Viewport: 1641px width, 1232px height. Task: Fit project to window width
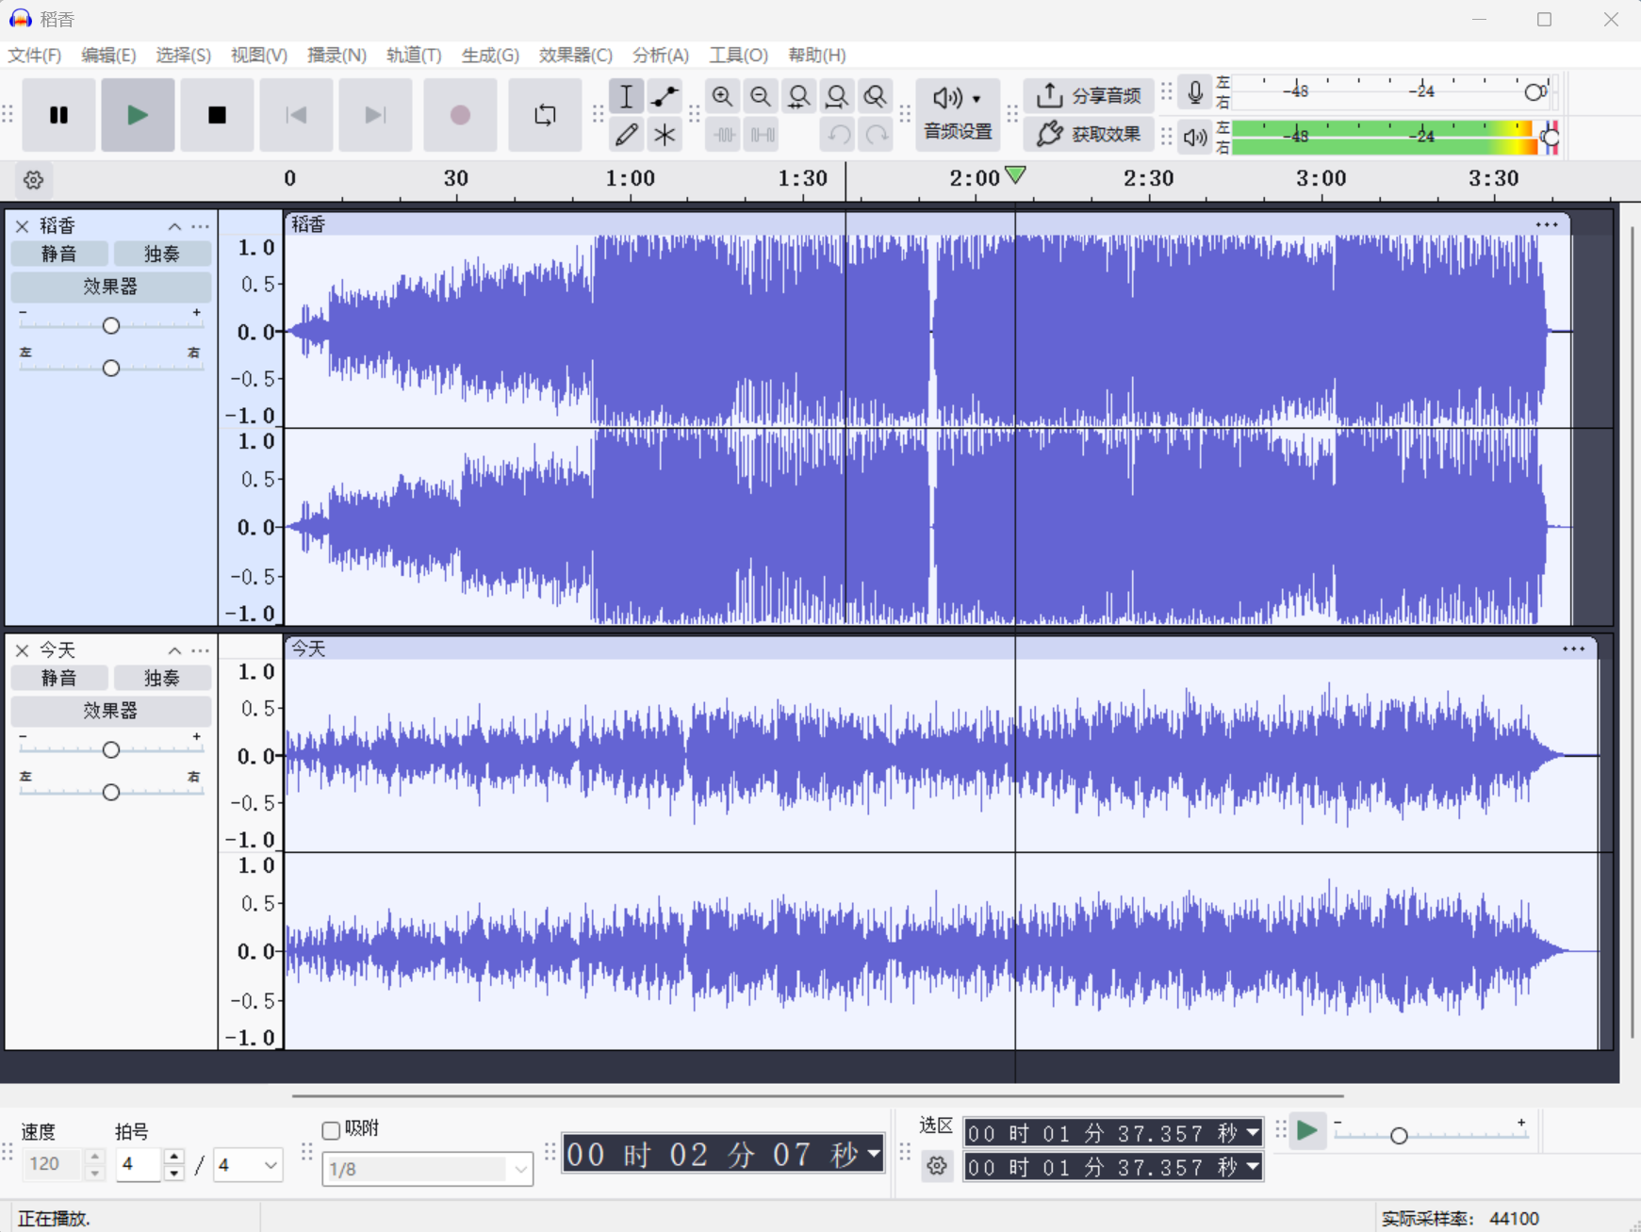pos(837,96)
